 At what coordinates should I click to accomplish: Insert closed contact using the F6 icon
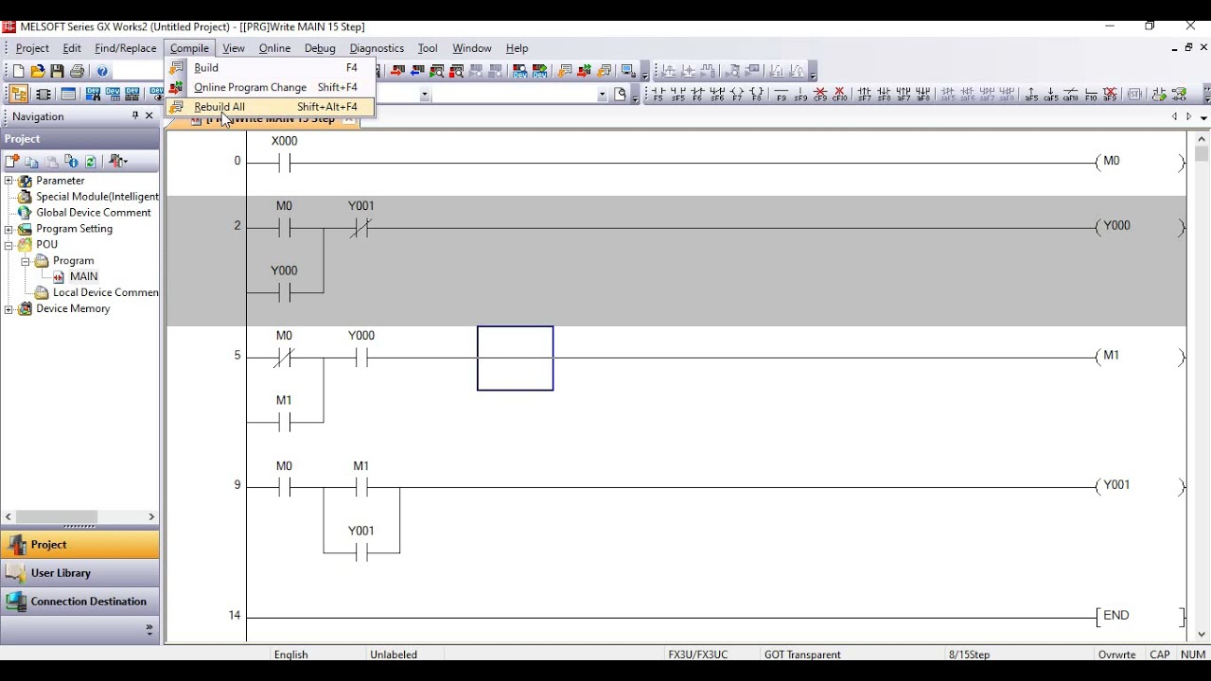pyautogui.click(x=697, y=95)
